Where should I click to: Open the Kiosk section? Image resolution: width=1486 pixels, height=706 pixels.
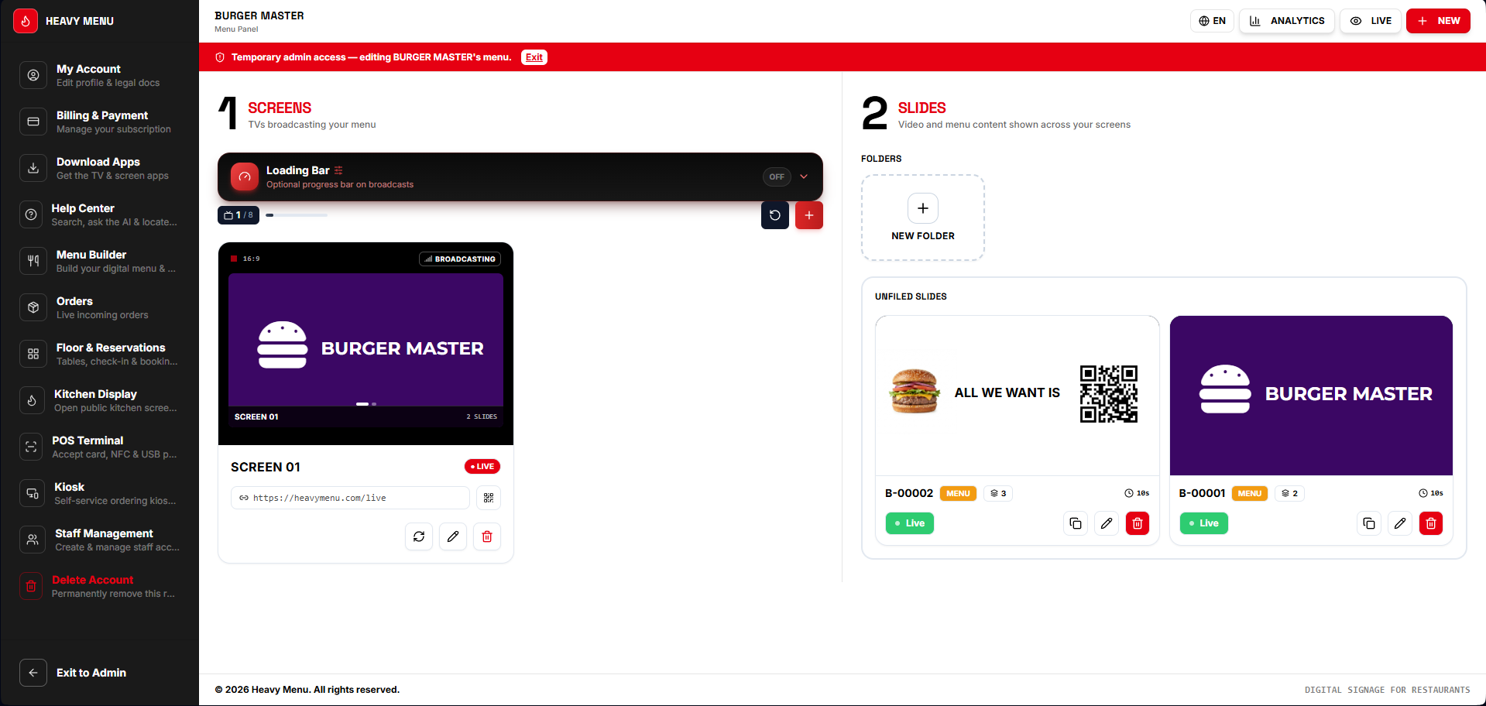99,493
